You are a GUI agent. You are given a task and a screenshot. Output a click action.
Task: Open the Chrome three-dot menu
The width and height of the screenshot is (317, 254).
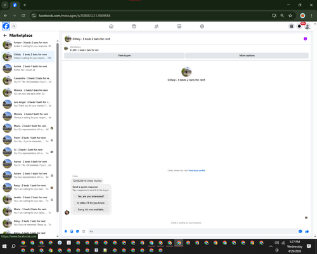[x=311, y=16]
